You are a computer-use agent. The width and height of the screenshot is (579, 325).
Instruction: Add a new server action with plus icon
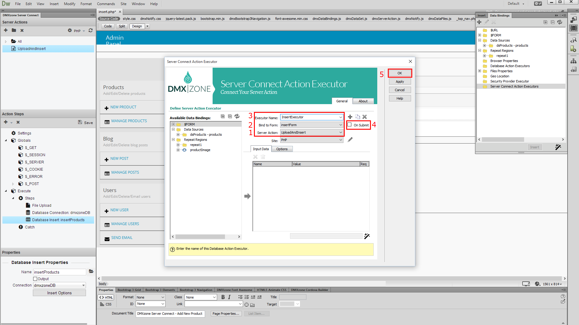6,30
